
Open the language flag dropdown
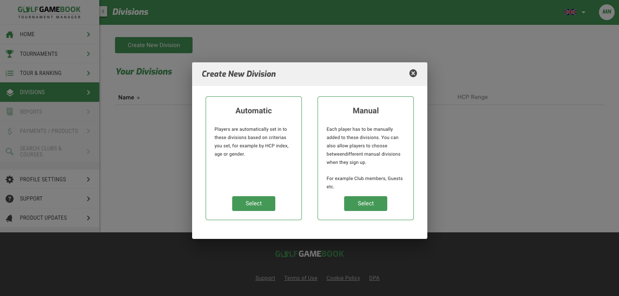[x=575, y=12]
